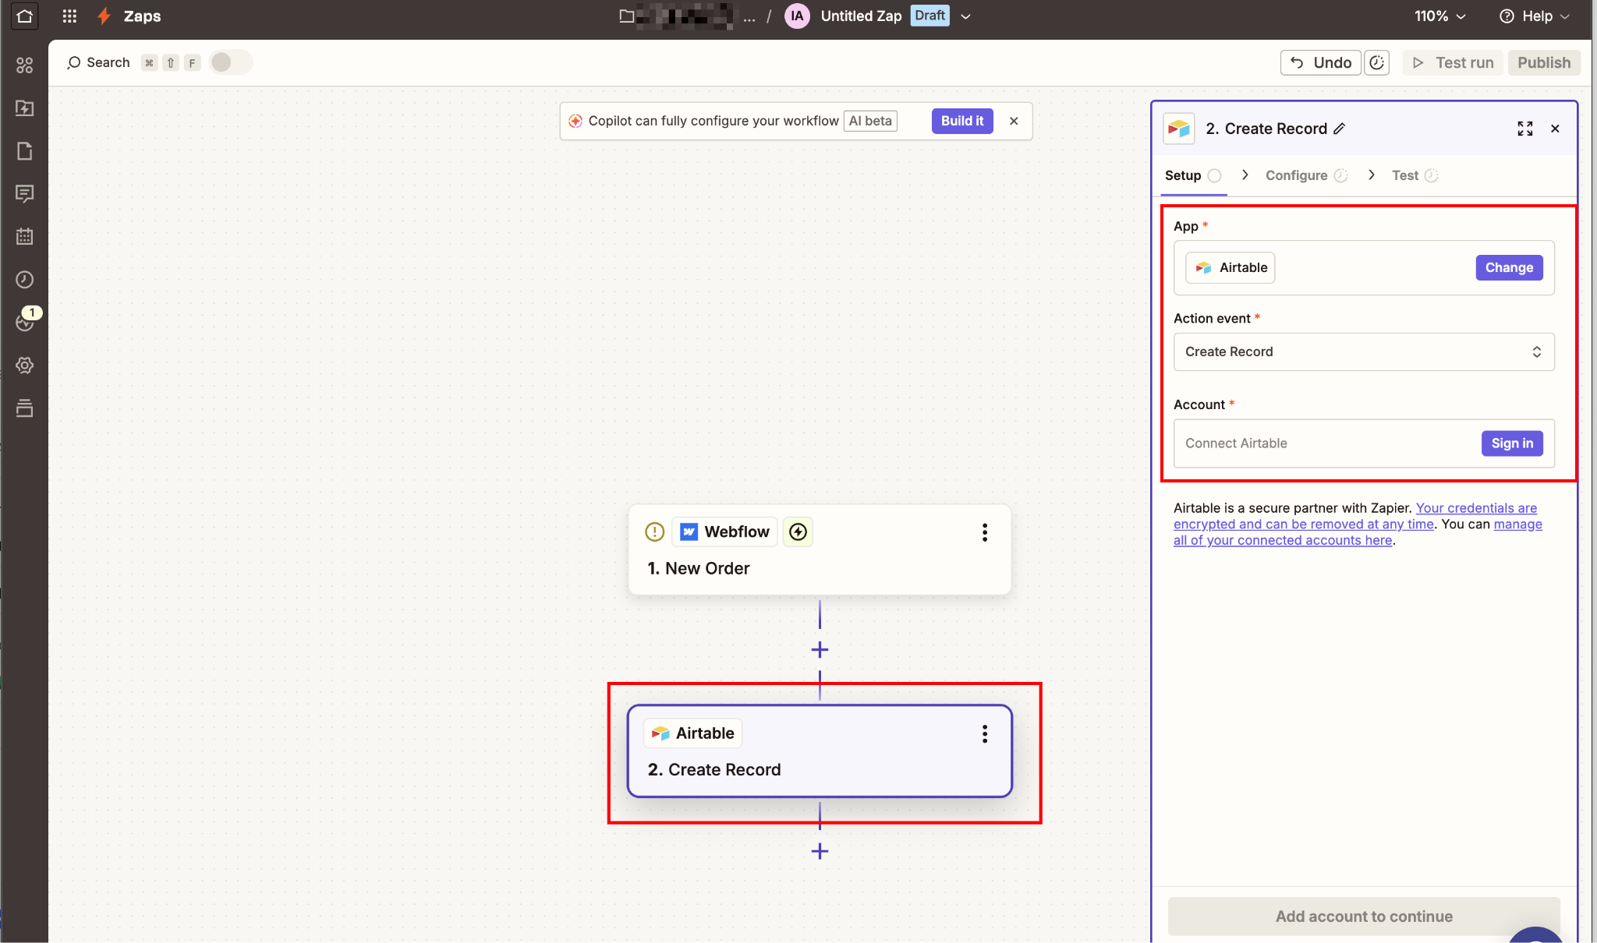Click the comments icon in left sidebar
Screen dimensions: 1597x943
coord(24,193)
